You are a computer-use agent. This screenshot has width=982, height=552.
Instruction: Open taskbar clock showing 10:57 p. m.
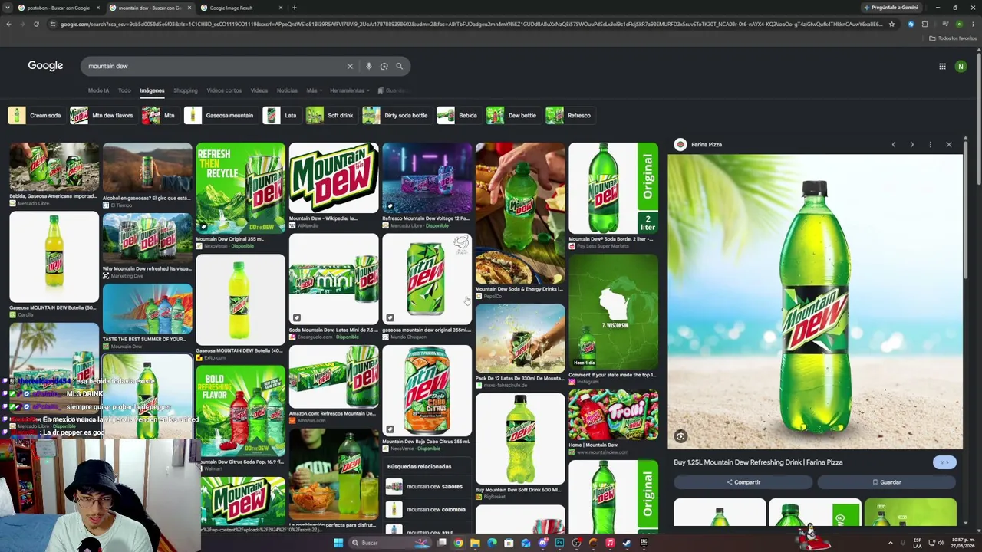(x=962, y=543)
